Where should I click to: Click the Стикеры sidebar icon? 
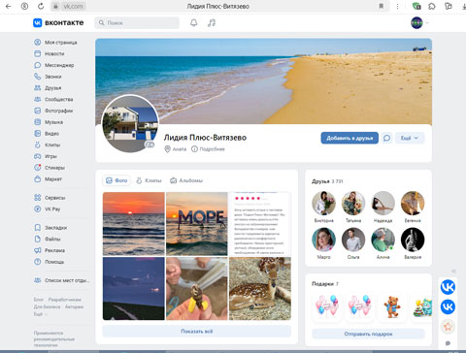(38, 168)
